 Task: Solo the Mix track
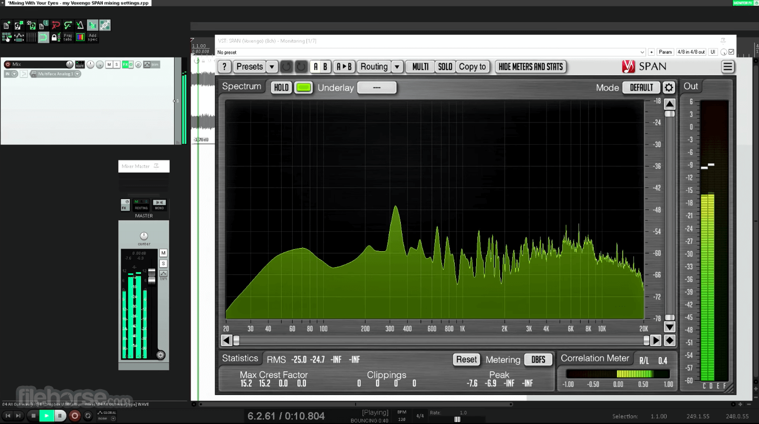[117, 64]
